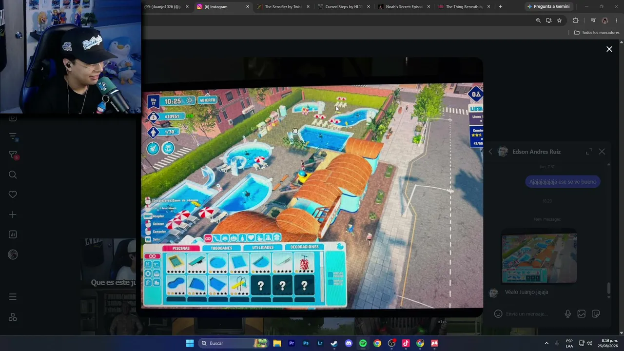
Task: Close the Edson Andres Ruiz chat panel
Action: pos(602,152)
